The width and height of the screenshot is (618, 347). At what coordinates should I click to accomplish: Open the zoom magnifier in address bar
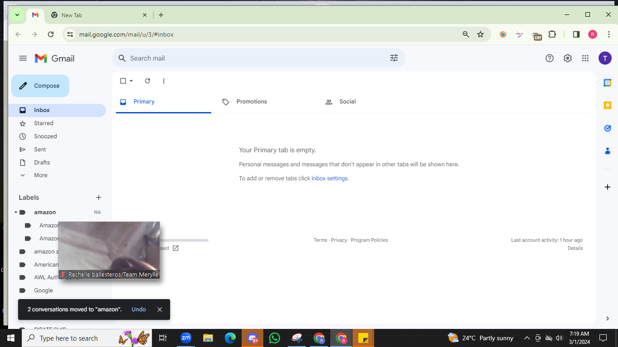click(466, 34)
